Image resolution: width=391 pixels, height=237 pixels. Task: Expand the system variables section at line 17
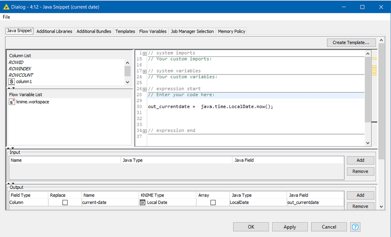coord(144,71)
